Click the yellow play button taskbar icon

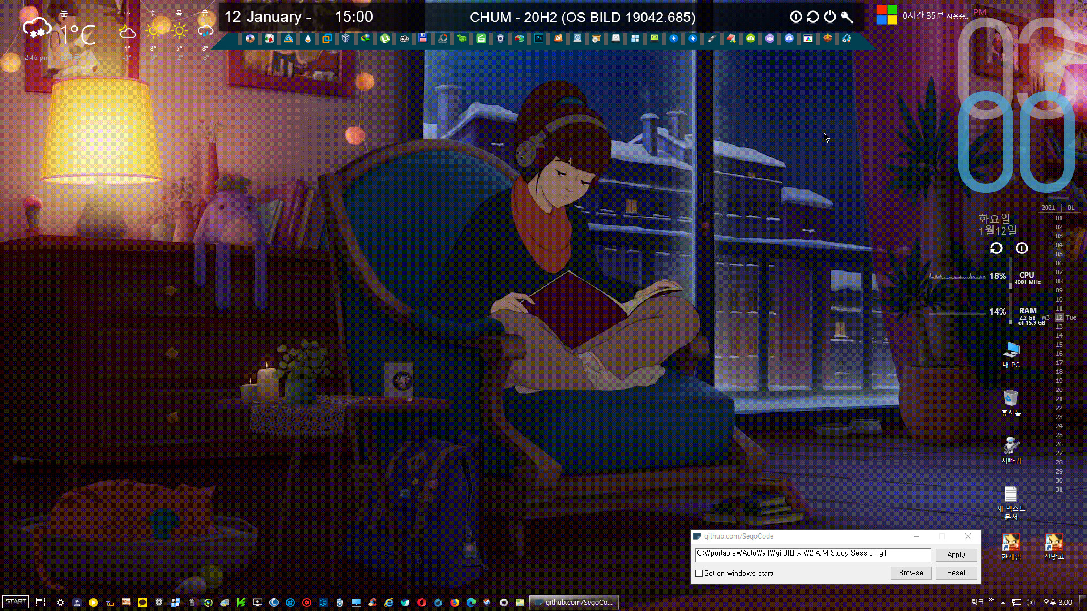(x=93, y=603)
